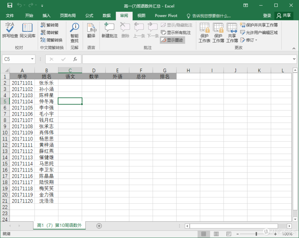This screenshot has width=299, height=238.
Task: Click 保护工作簿 protect workbook
Action: [218, 33]
